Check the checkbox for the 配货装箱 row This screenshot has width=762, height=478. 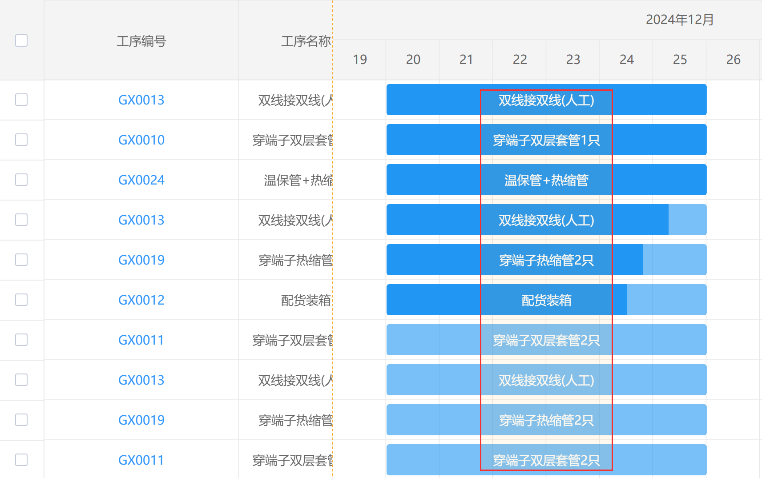pos(21,300)
